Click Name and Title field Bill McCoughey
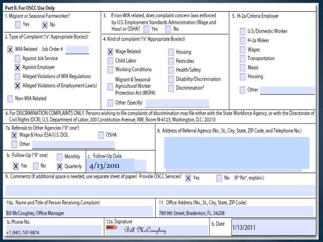This screenshot has width=323, height=242. click(x=79, y=211)
